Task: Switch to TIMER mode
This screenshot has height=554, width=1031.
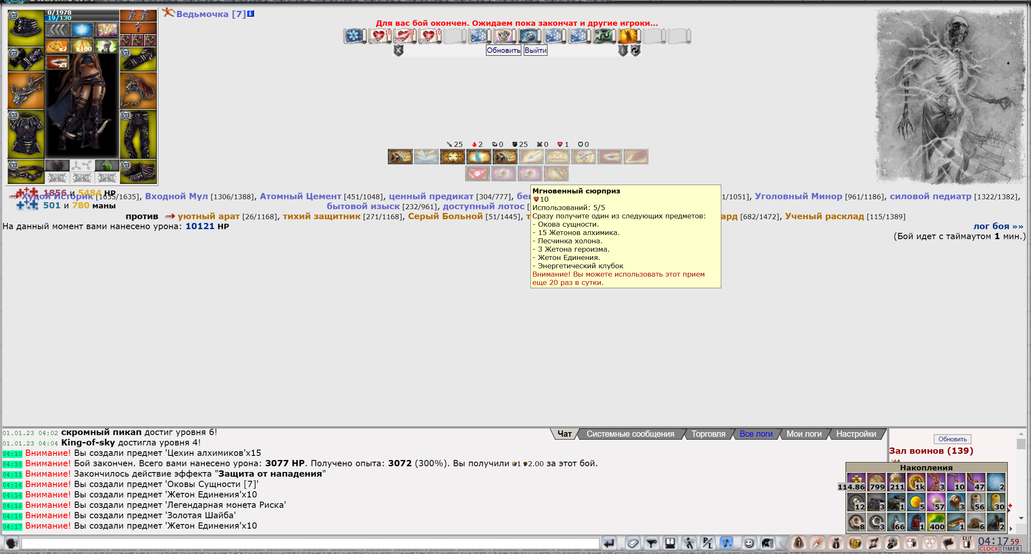Action: pyautogui.click(x=1011, y=549)
